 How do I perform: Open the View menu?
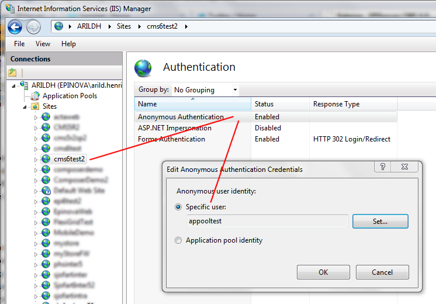(x=43, y=44)
